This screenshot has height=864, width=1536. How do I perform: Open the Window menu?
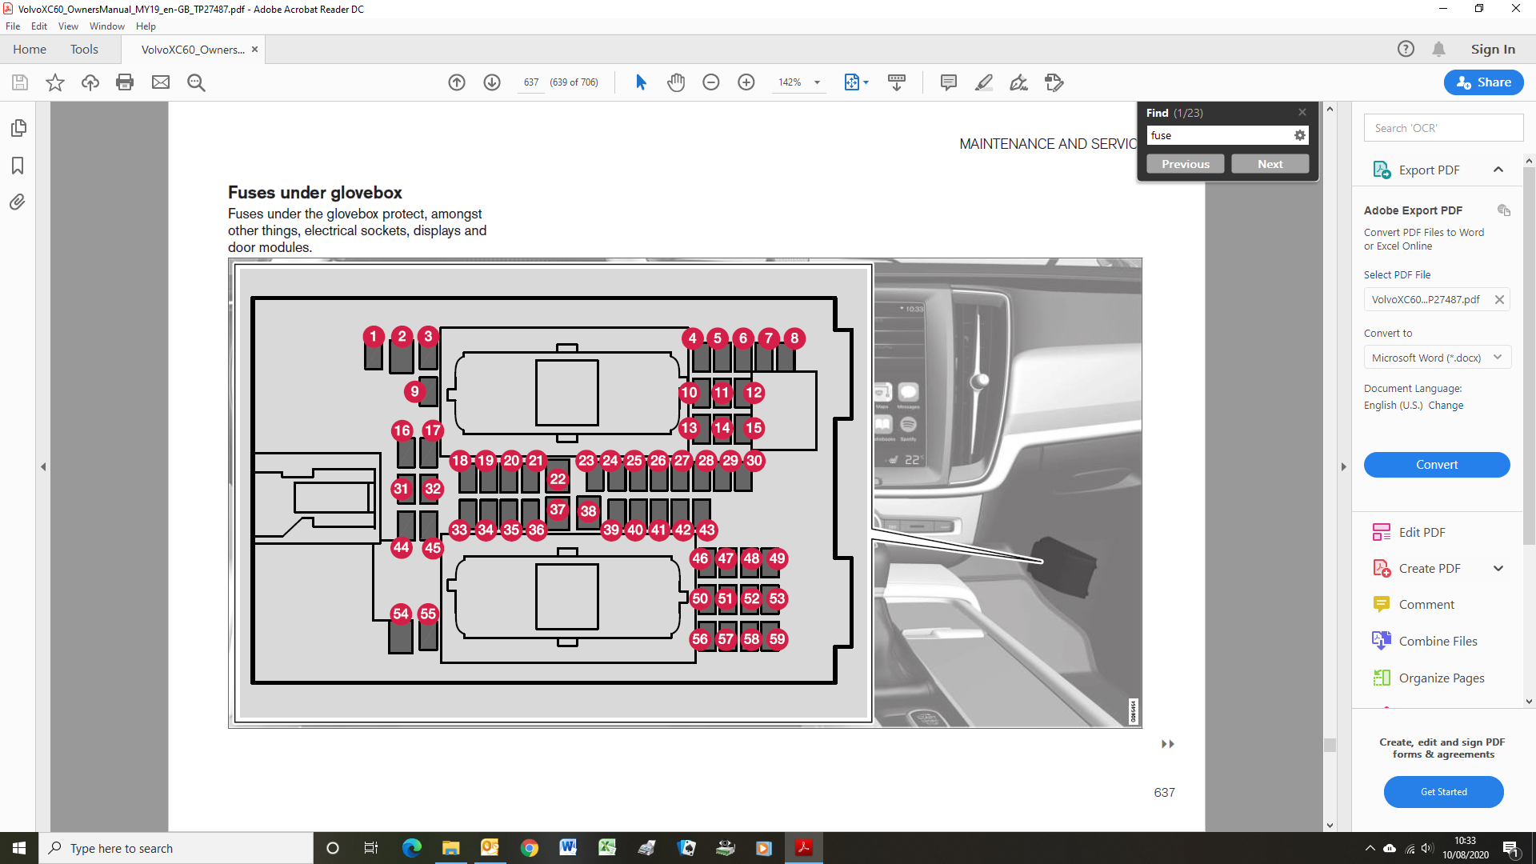107,26
